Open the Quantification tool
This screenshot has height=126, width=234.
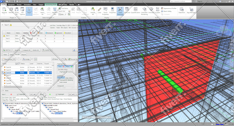(136, 10)
